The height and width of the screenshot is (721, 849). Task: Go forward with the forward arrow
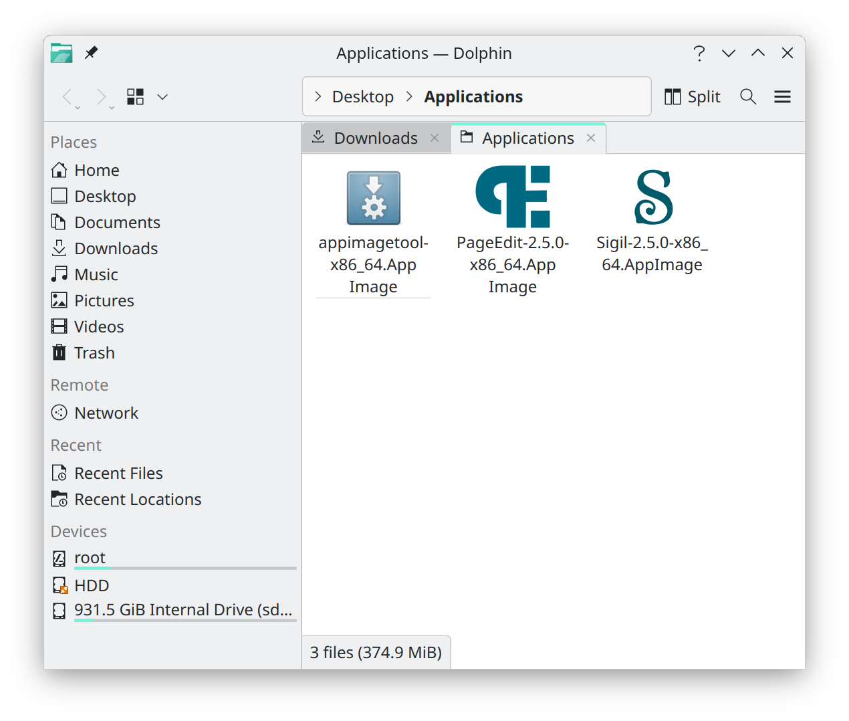101,97
